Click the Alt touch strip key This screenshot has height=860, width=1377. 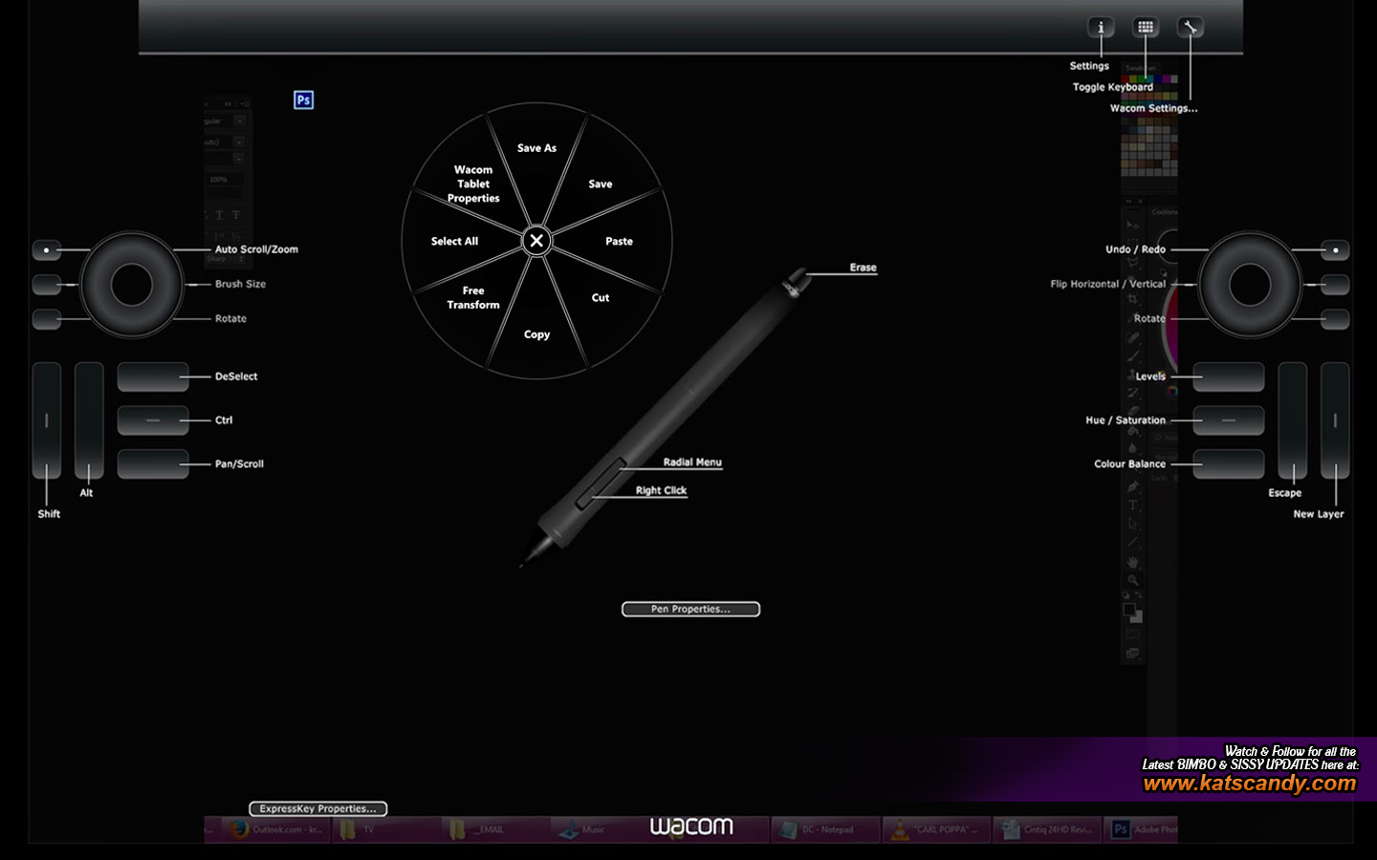tap(89, 420)
